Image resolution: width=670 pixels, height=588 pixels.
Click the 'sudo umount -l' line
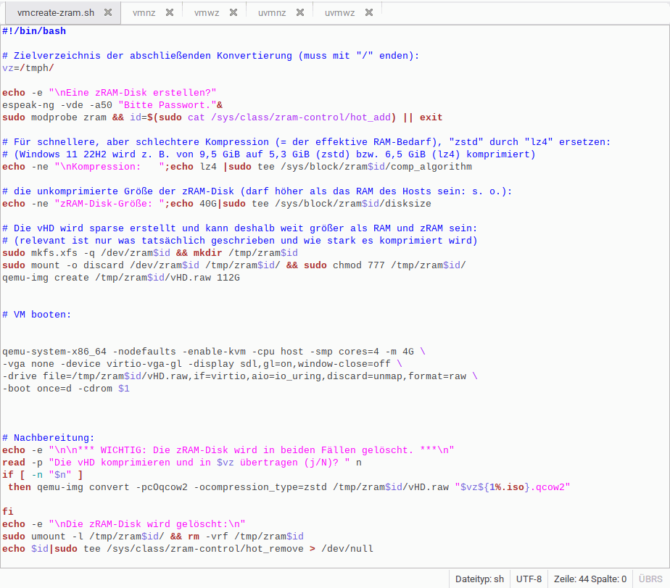click(153, 537)
